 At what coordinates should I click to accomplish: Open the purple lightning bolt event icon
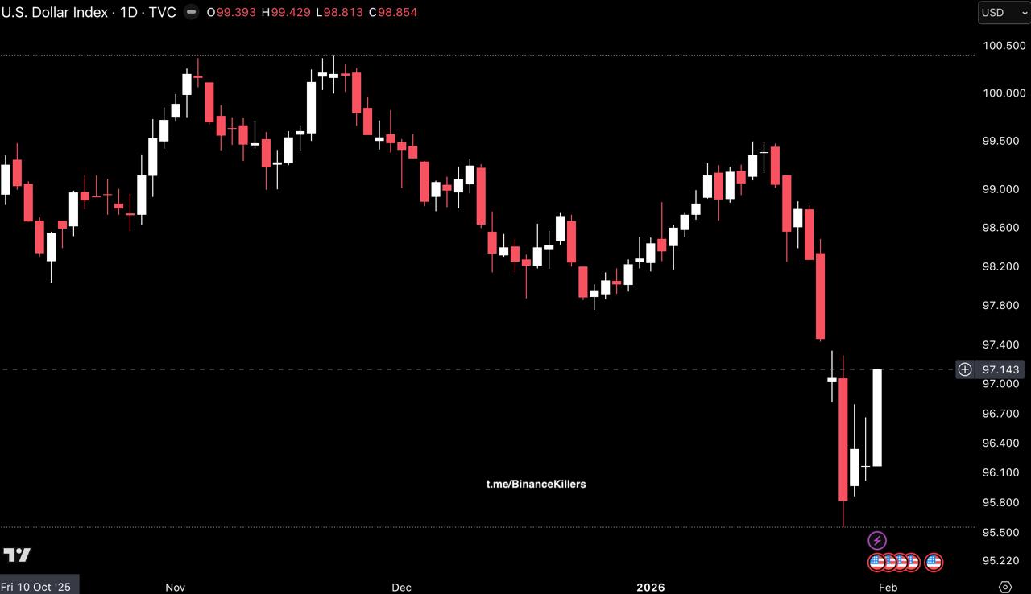(x=876, y=540)
